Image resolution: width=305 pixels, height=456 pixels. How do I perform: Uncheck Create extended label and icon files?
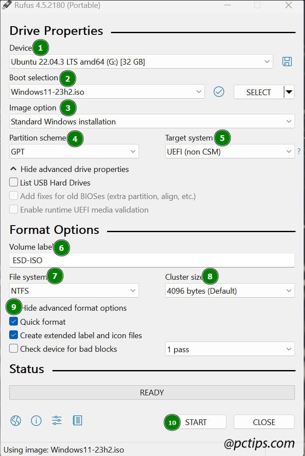pyautogui.click(x=13, y=335)
